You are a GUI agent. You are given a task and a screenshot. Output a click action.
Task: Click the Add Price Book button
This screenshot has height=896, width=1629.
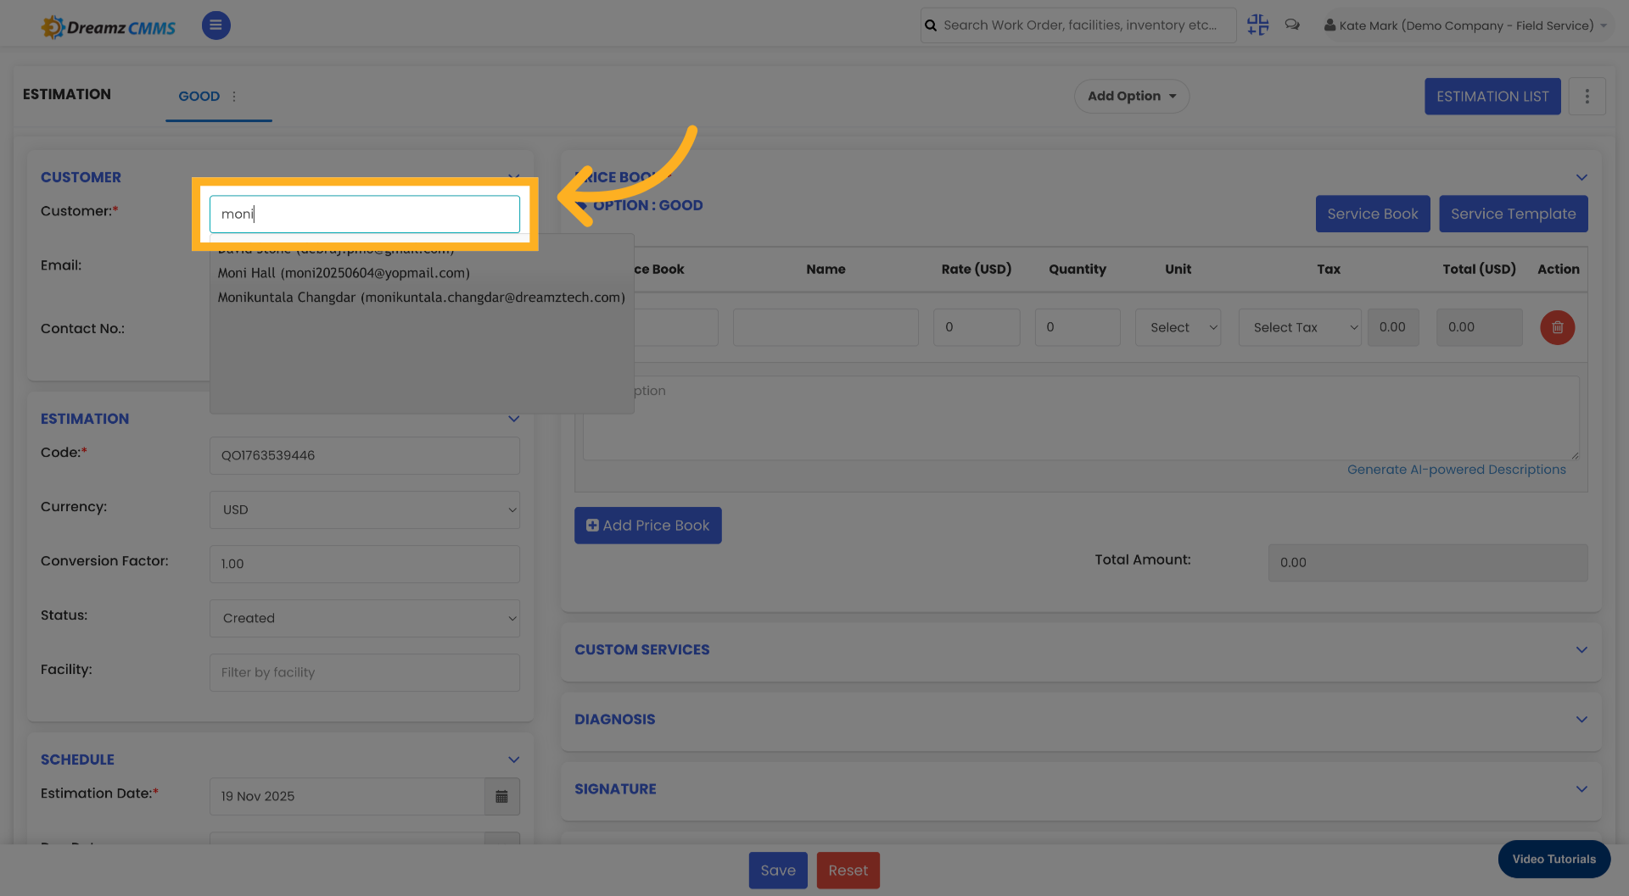click(x=647, y=525)
